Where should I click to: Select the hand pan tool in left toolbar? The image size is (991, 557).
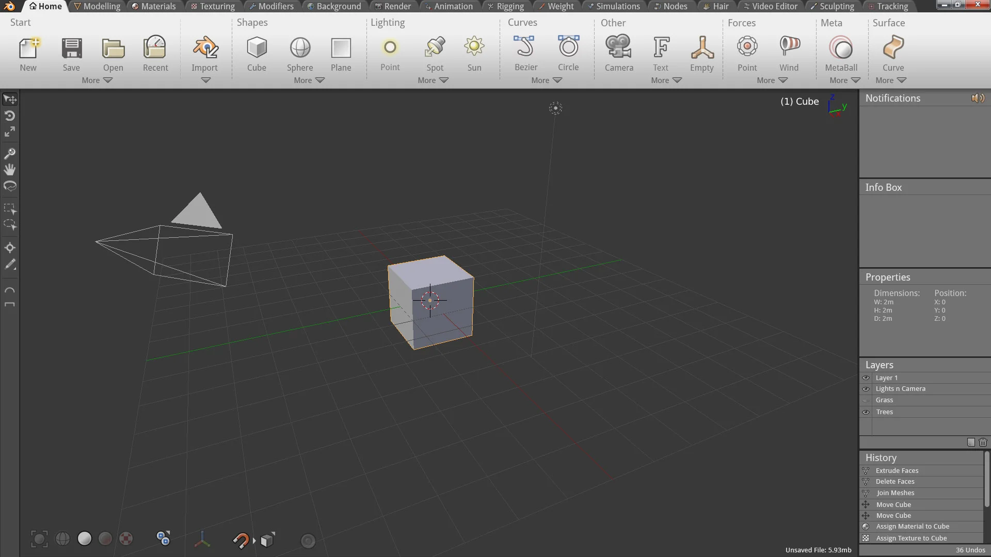(10, 170)
